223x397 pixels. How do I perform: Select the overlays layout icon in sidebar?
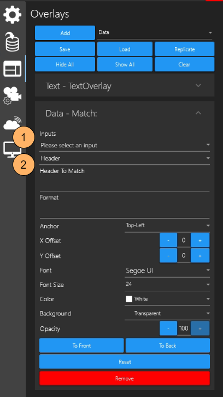(12, 69)
